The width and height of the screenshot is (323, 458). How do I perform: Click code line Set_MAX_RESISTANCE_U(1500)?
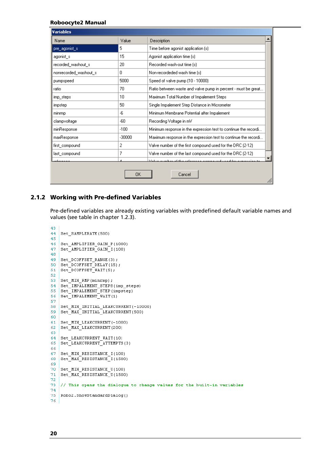click(x=94, y=375)
